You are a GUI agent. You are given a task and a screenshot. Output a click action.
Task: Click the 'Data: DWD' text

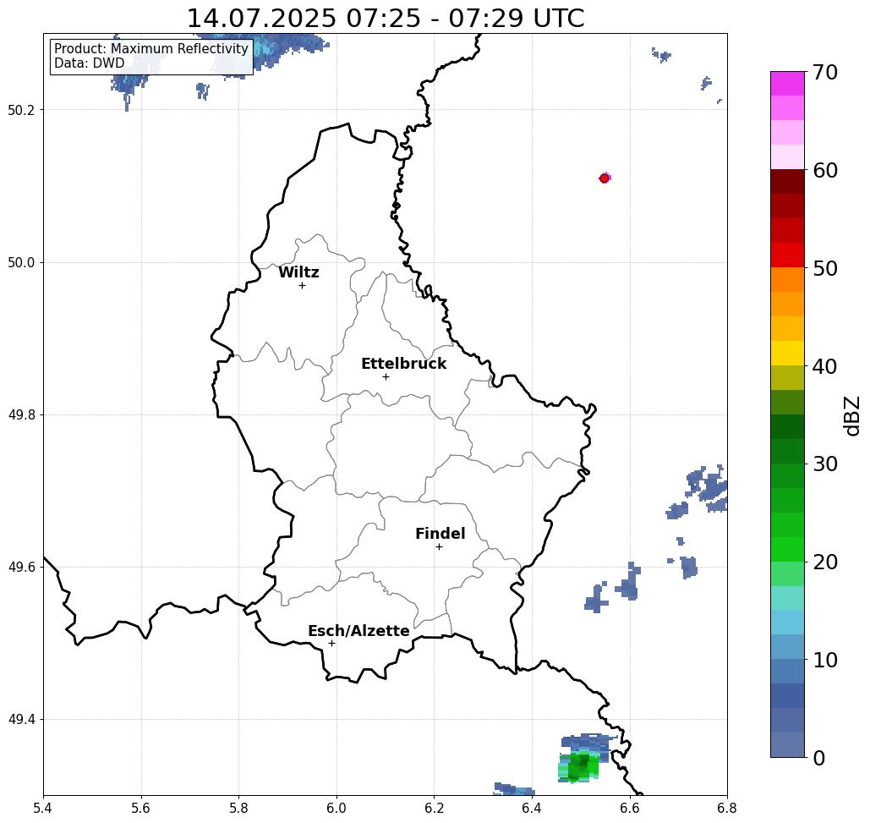click(x=90, y=63)
